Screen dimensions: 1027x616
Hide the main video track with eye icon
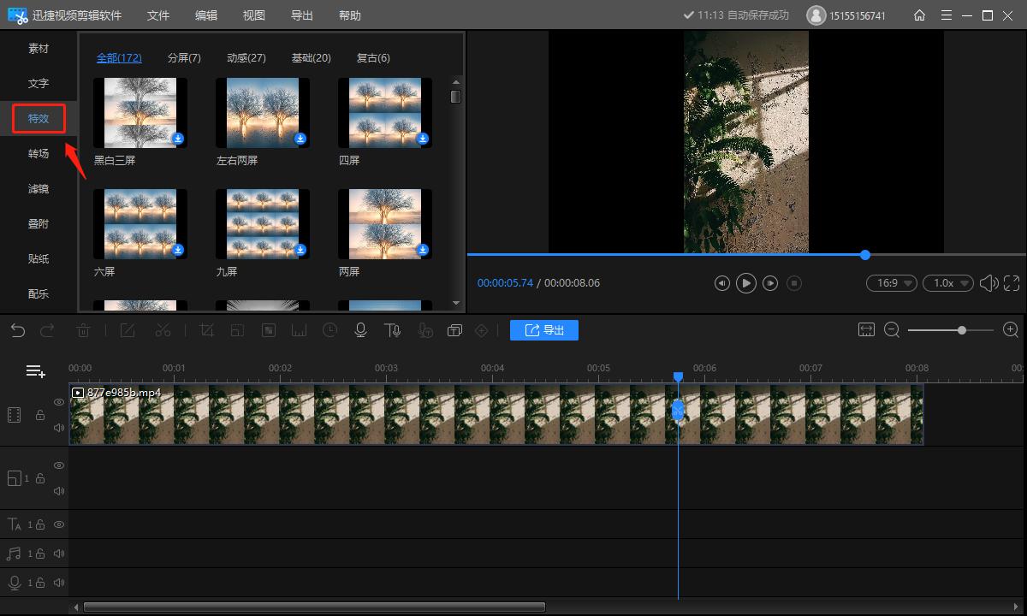click(x=59, y=401)
